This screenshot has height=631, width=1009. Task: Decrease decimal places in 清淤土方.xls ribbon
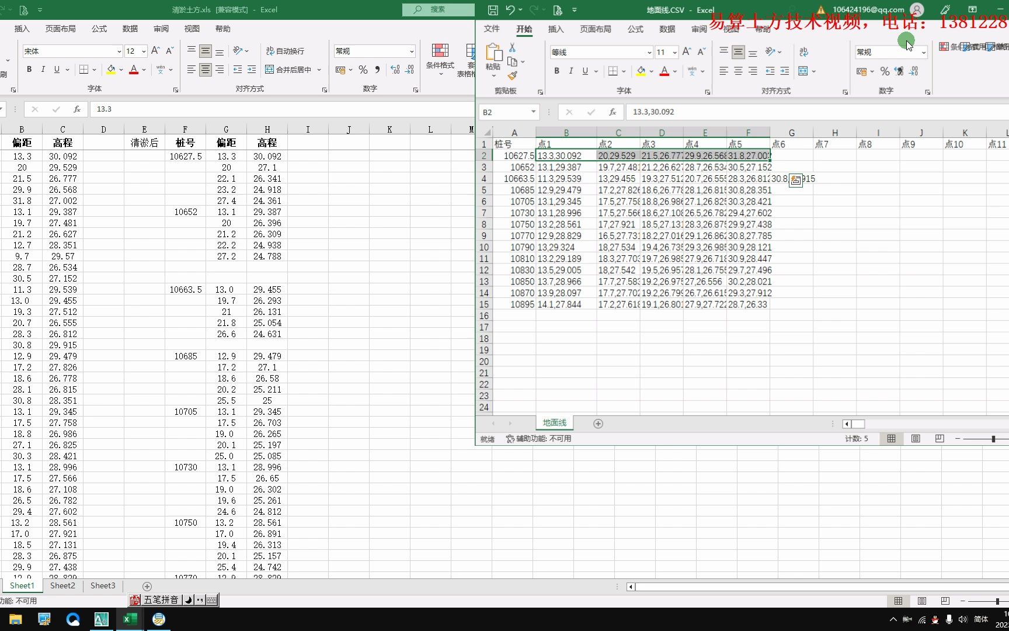(x=409, y=70)
